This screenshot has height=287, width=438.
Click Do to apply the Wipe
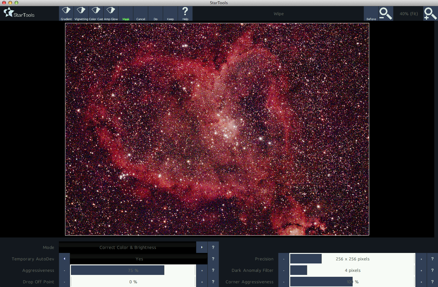coord(155,13)
